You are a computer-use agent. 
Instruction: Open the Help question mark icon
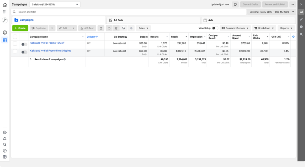click(5, 151)
